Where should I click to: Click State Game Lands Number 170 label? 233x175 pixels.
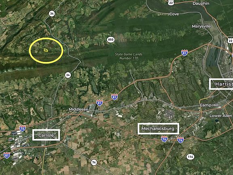129,56
